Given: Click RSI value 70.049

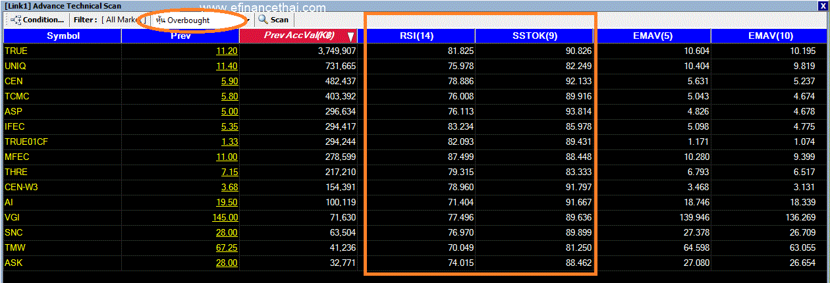Looking at the screenshot, I should (460, 247).
